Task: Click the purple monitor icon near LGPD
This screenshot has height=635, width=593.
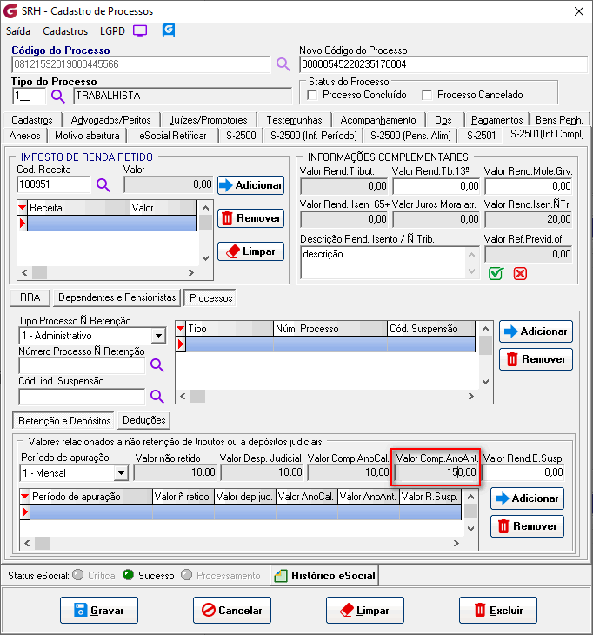Action: click(140, 30)
